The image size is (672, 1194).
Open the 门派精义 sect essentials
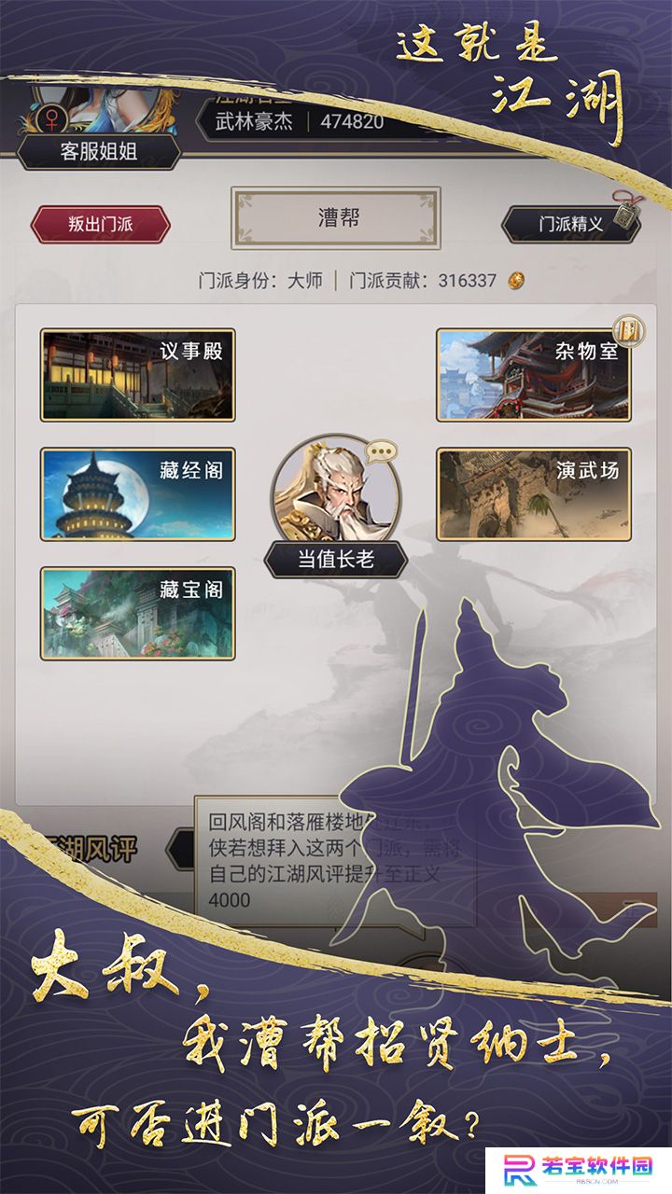pos(571,224)
